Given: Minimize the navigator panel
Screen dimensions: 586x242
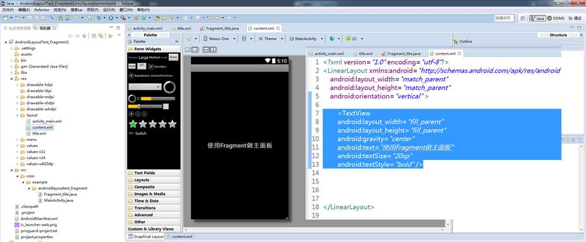Looking at the screenshot, I should 111,27.
